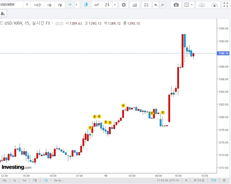Select the bar chart style icon
The width and height of the screenshot is (231, 184).
click(x=107, y=5)
